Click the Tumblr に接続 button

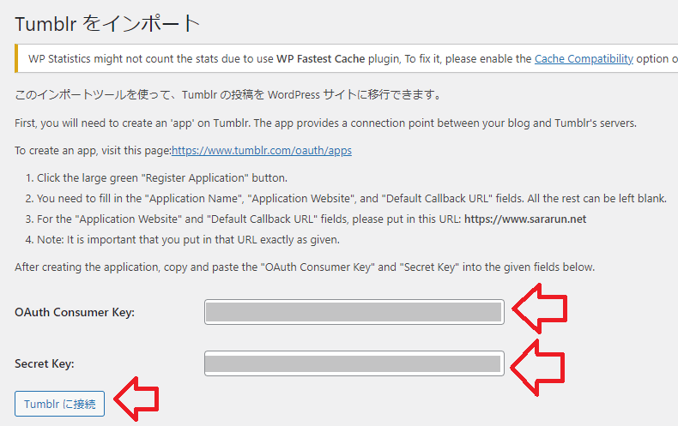[x=60, y=404]
